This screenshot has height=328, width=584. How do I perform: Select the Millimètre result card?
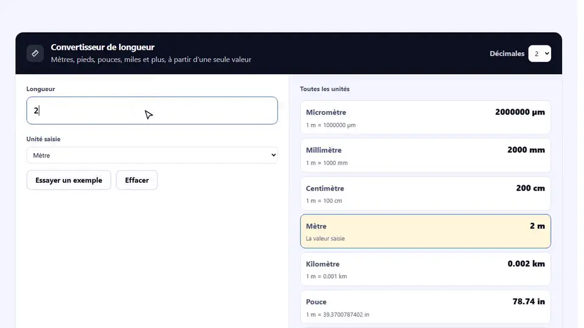pyautogui.click(x=425, y=155)
